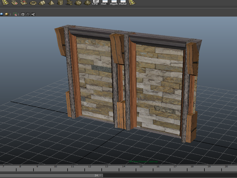Click the connected nodes share-style icon

click(33, 14)
